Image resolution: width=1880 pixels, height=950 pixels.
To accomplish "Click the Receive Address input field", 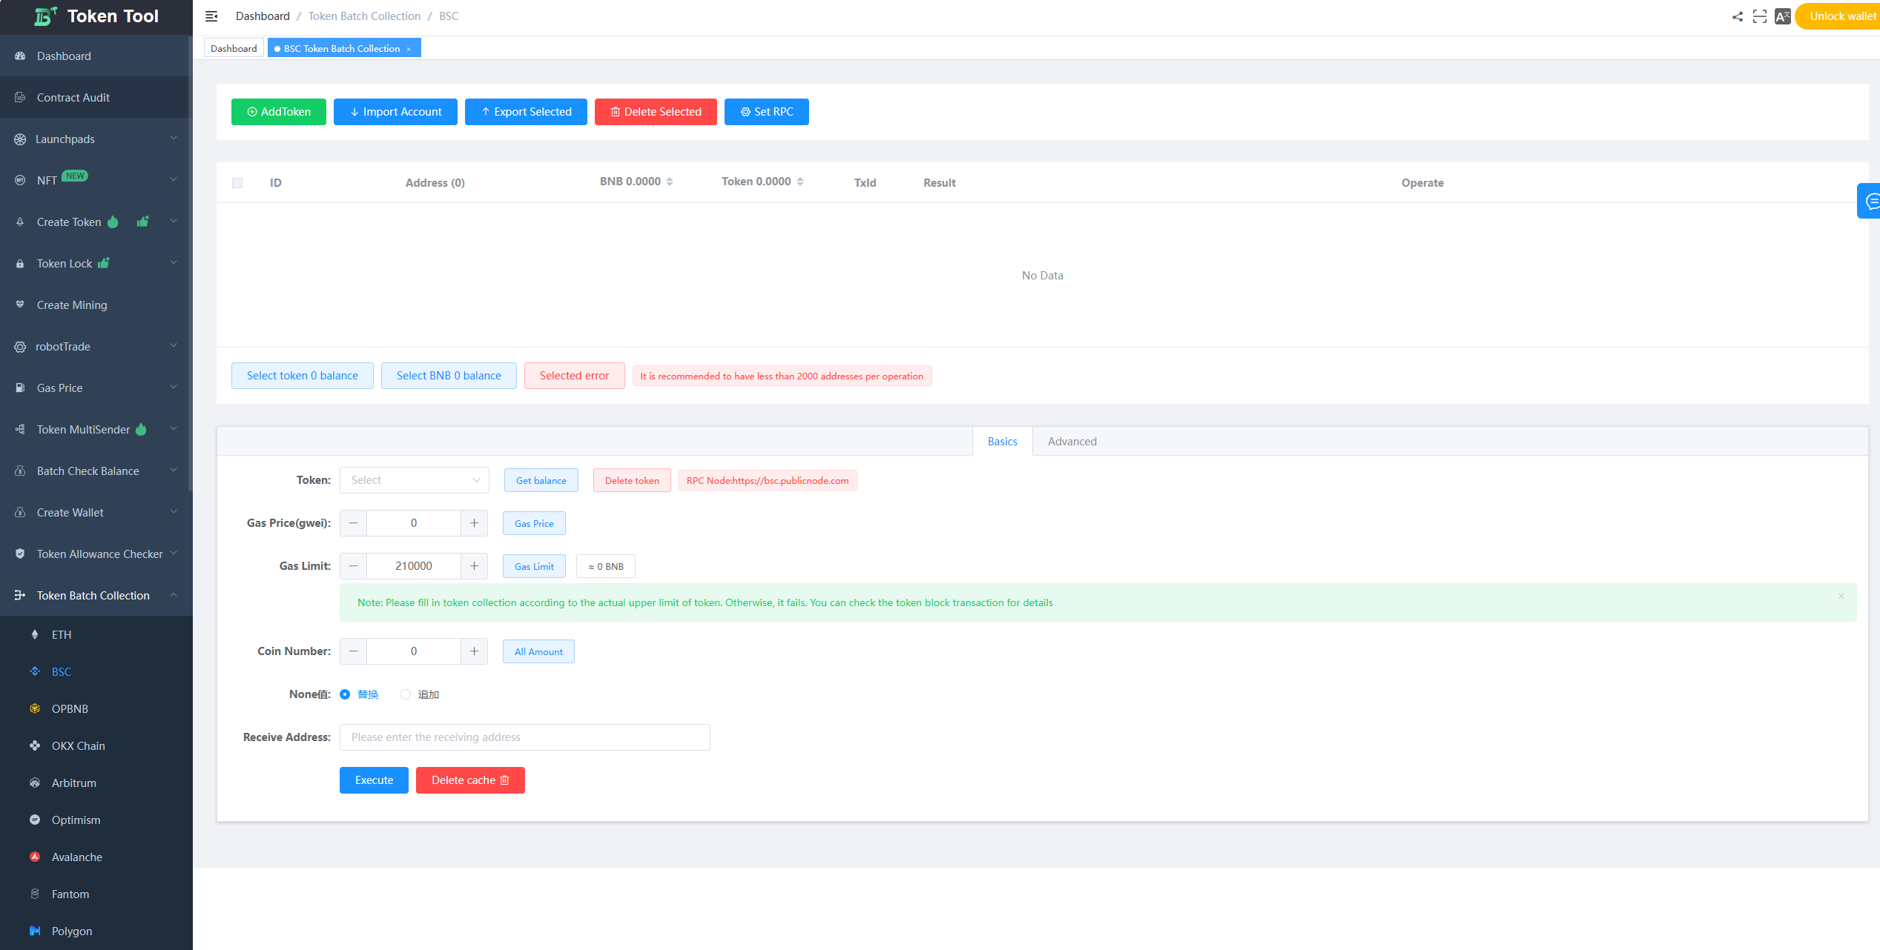I will (x=524, y=737).
